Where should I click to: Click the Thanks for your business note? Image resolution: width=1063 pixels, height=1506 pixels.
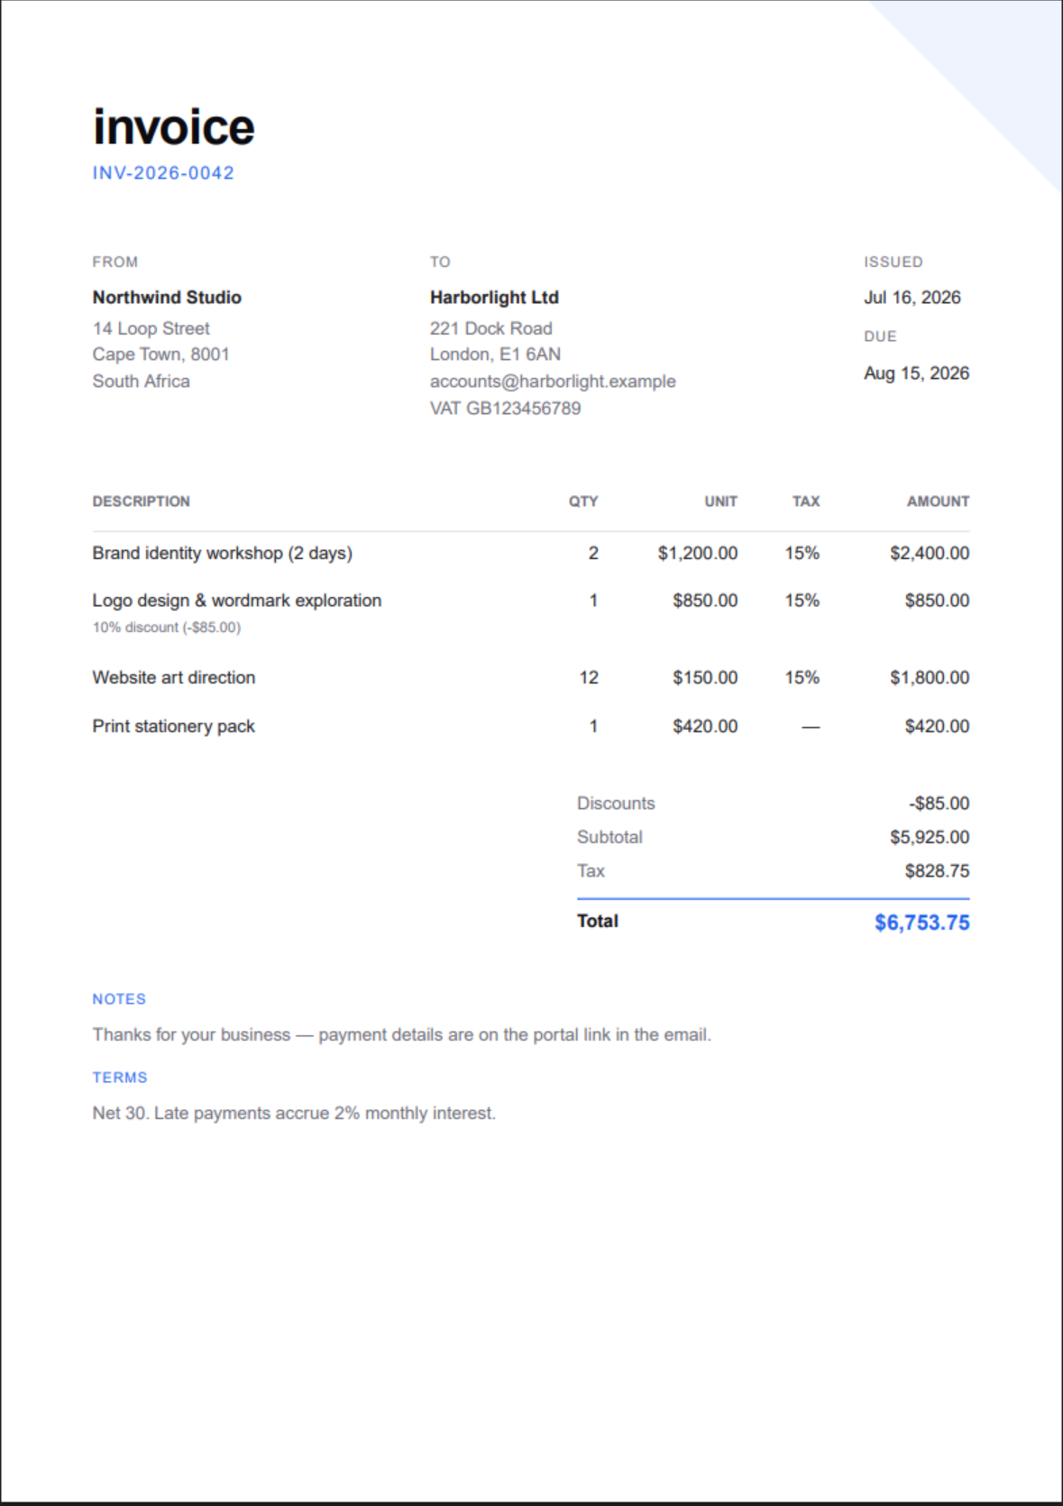(x=401, y=1035)
